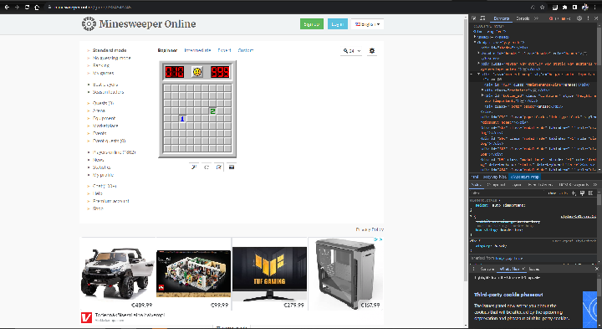Click the first icon below the board
This screenshot has width=602, height=329.
[x=194, y=167]
